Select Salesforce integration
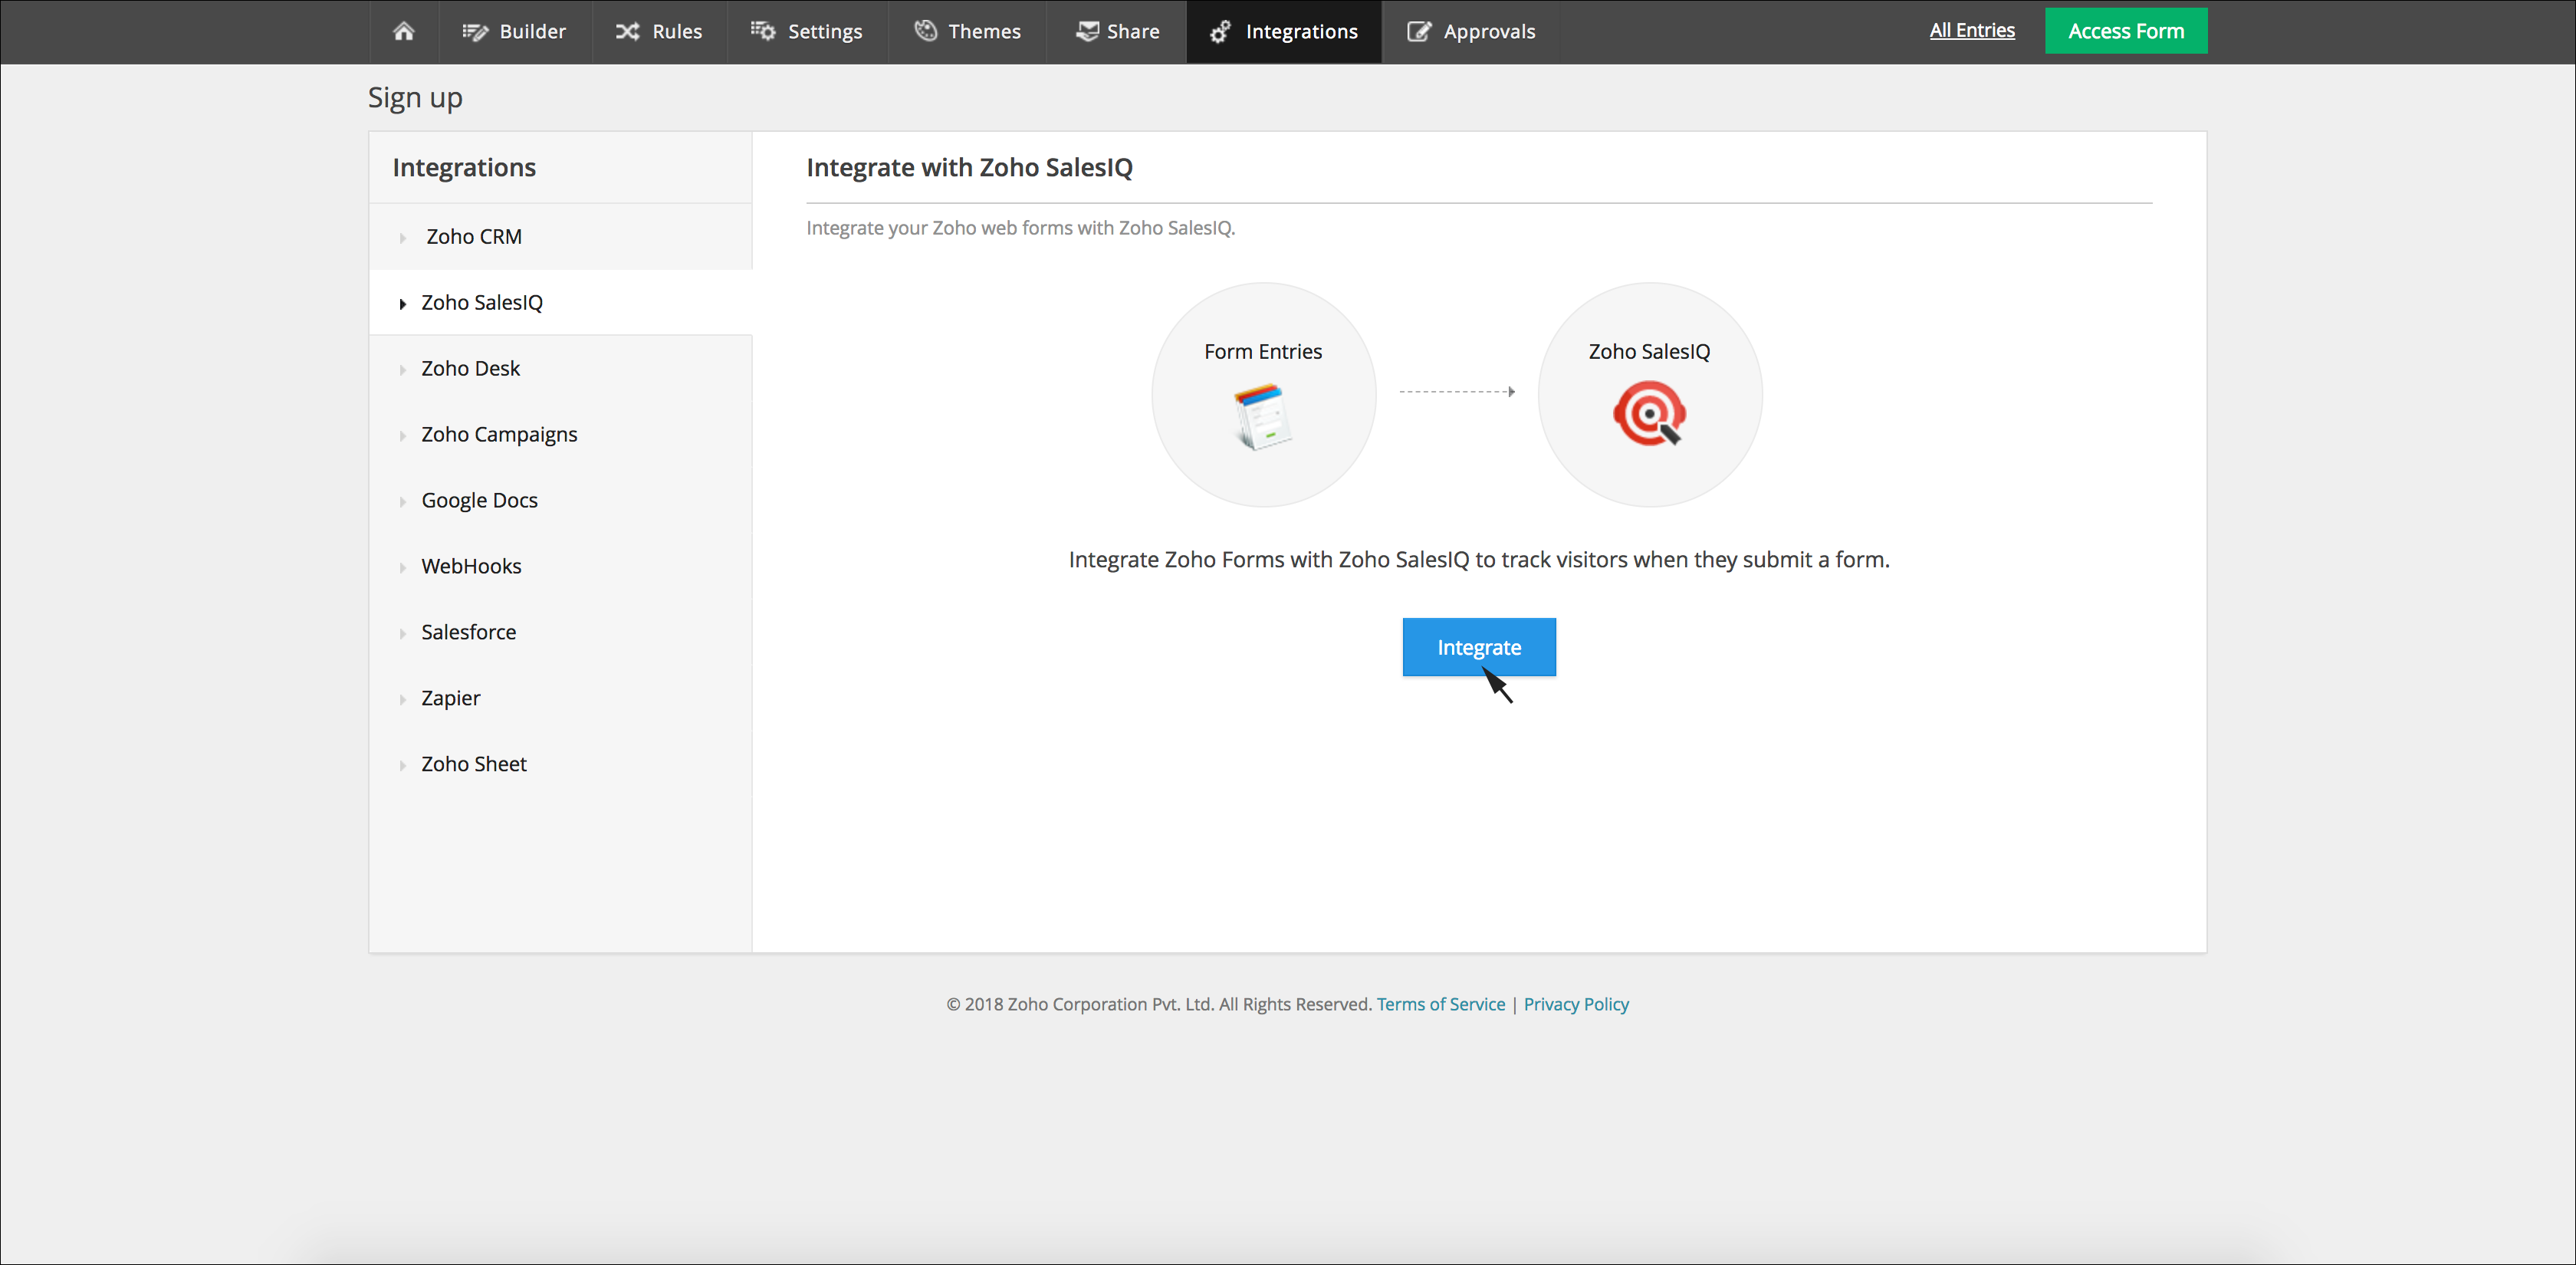The height and width of the screenshot is (1265, 2576). coord(560,632)
